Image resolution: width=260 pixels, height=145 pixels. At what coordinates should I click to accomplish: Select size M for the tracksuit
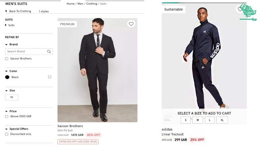(198, 120)
